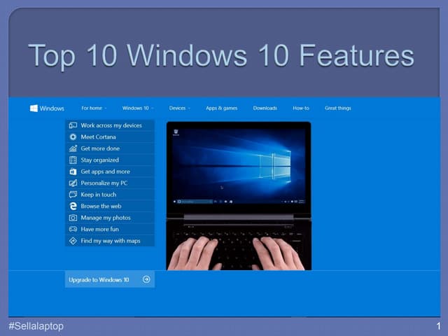Click the chat bubble icon for Keep in touch

(73, 195)
